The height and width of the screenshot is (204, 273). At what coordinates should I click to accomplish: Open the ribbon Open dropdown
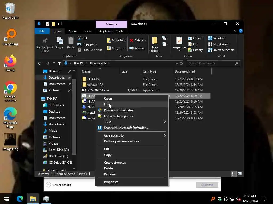(x=196, y=38)
